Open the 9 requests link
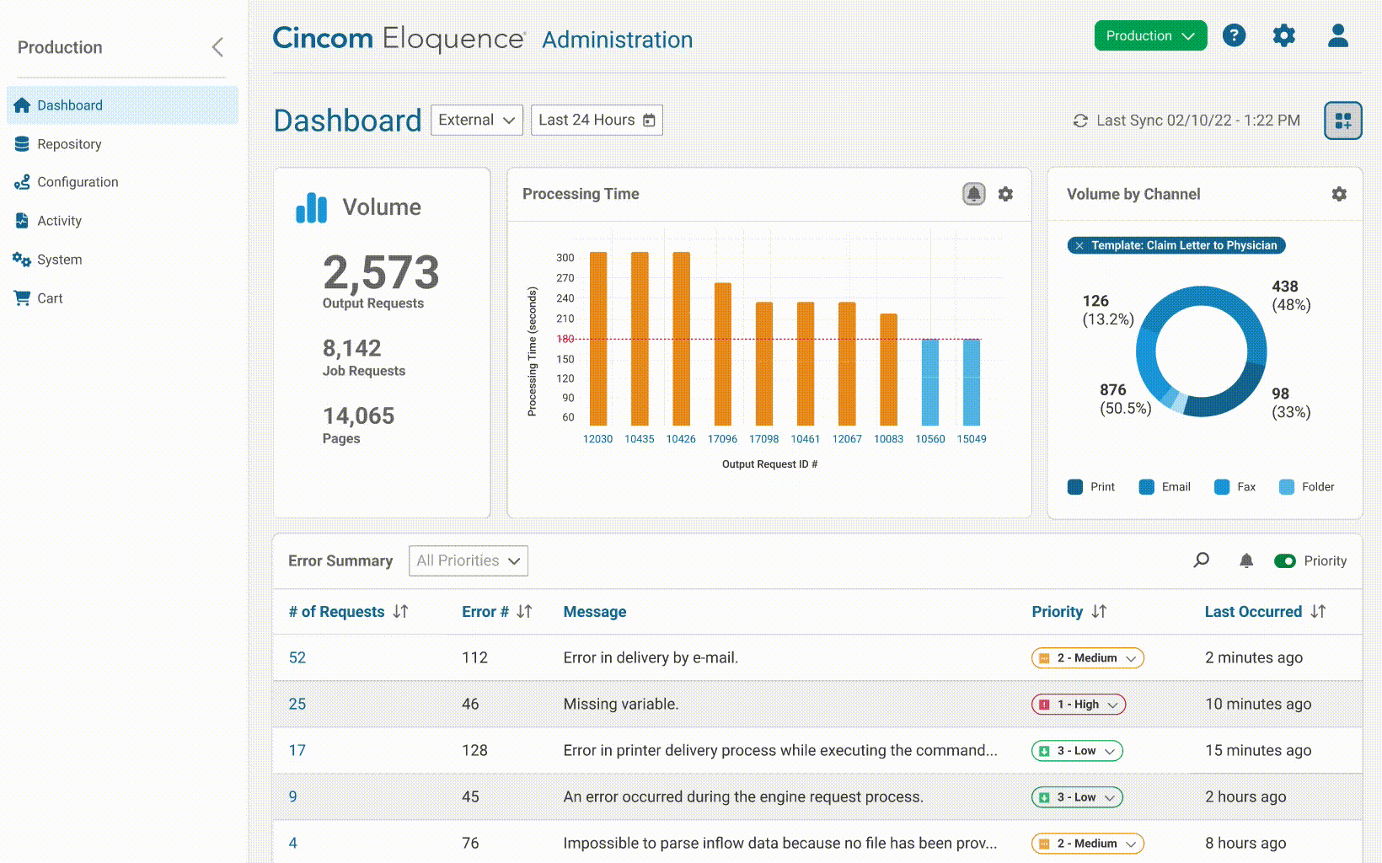The height and width of the screenshot is (863, 1382). pyautogui.click(x=292, y=796)
